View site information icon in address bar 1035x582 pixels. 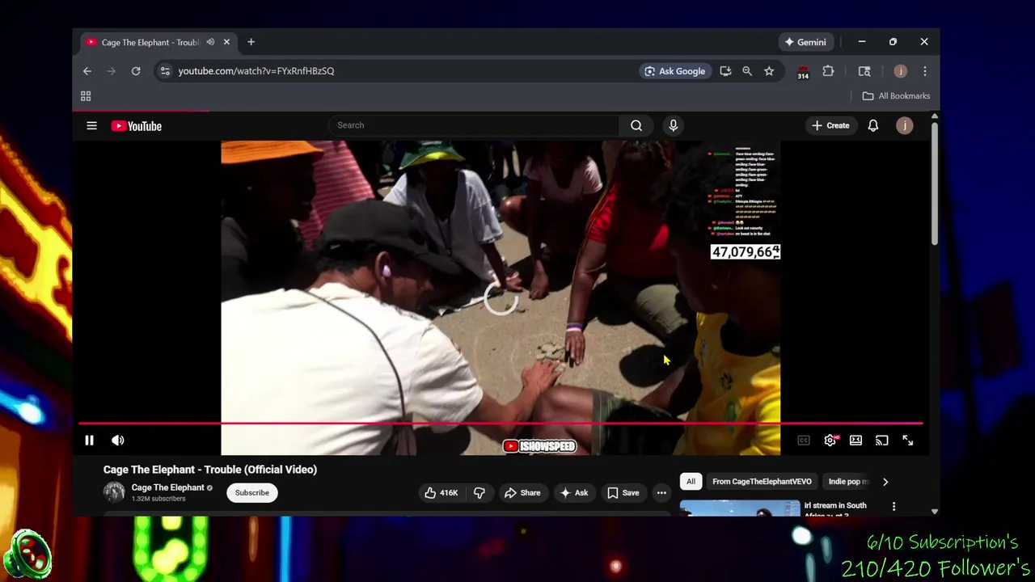click(x=165, y=71)
